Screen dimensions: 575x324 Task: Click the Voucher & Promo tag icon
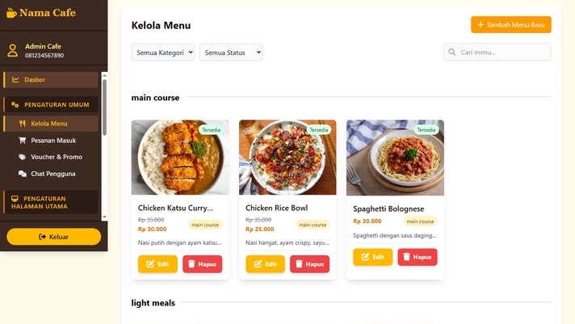[x=22, y=157]
